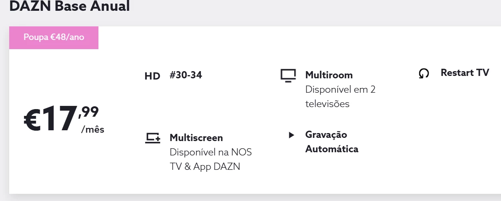Click 'Disponível em 2' Multiroom description line
This screenshot has width=501, height=201.
[x=340, y=90]
